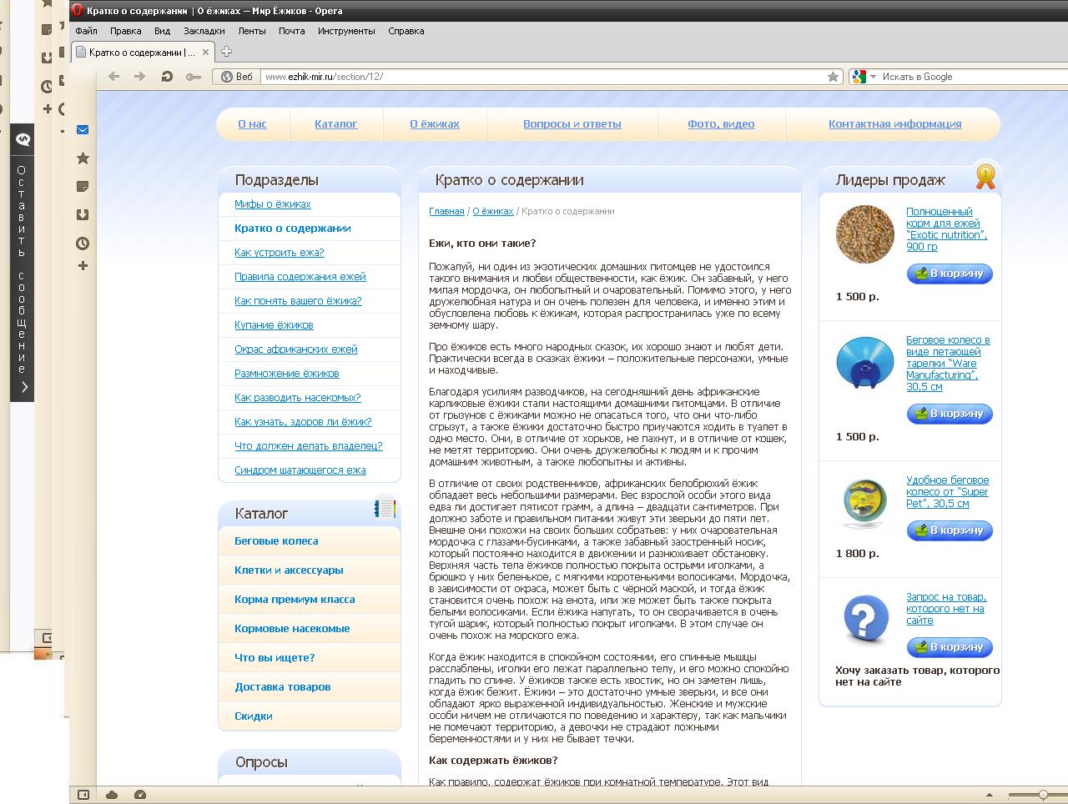
Task: Click the Super Pet wheel image
Action: tap(865, 503)
